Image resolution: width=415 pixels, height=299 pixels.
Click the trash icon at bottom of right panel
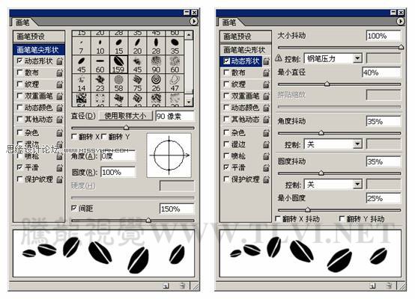click(389, 286)
